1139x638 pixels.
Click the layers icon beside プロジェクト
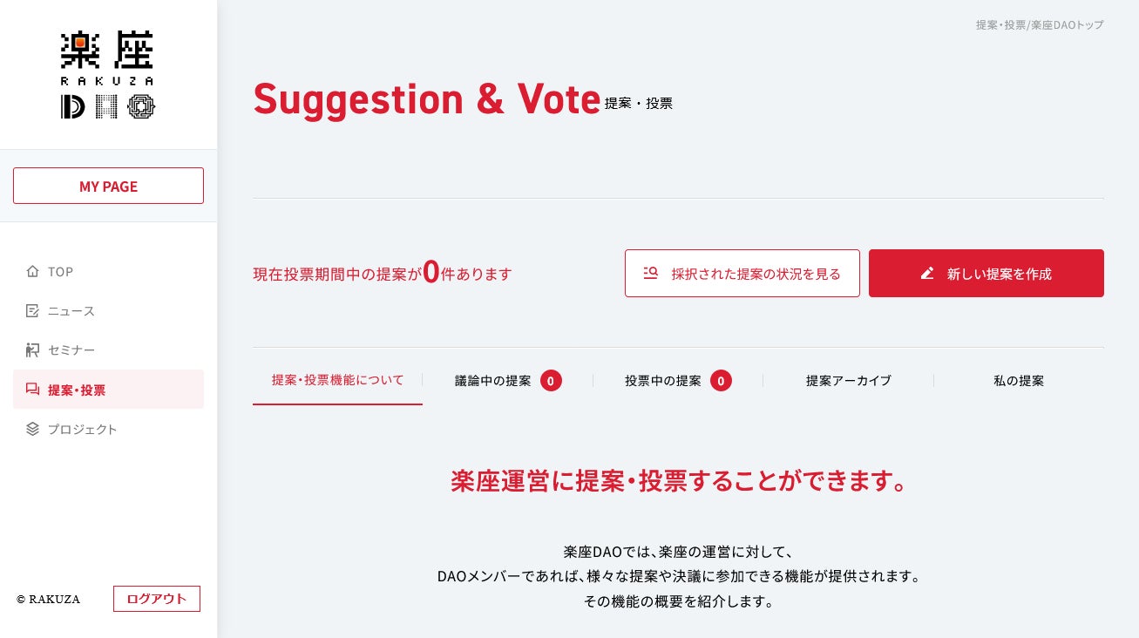click(x=33, y=429)
